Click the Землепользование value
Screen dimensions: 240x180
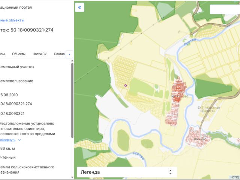tap(16, 81)
